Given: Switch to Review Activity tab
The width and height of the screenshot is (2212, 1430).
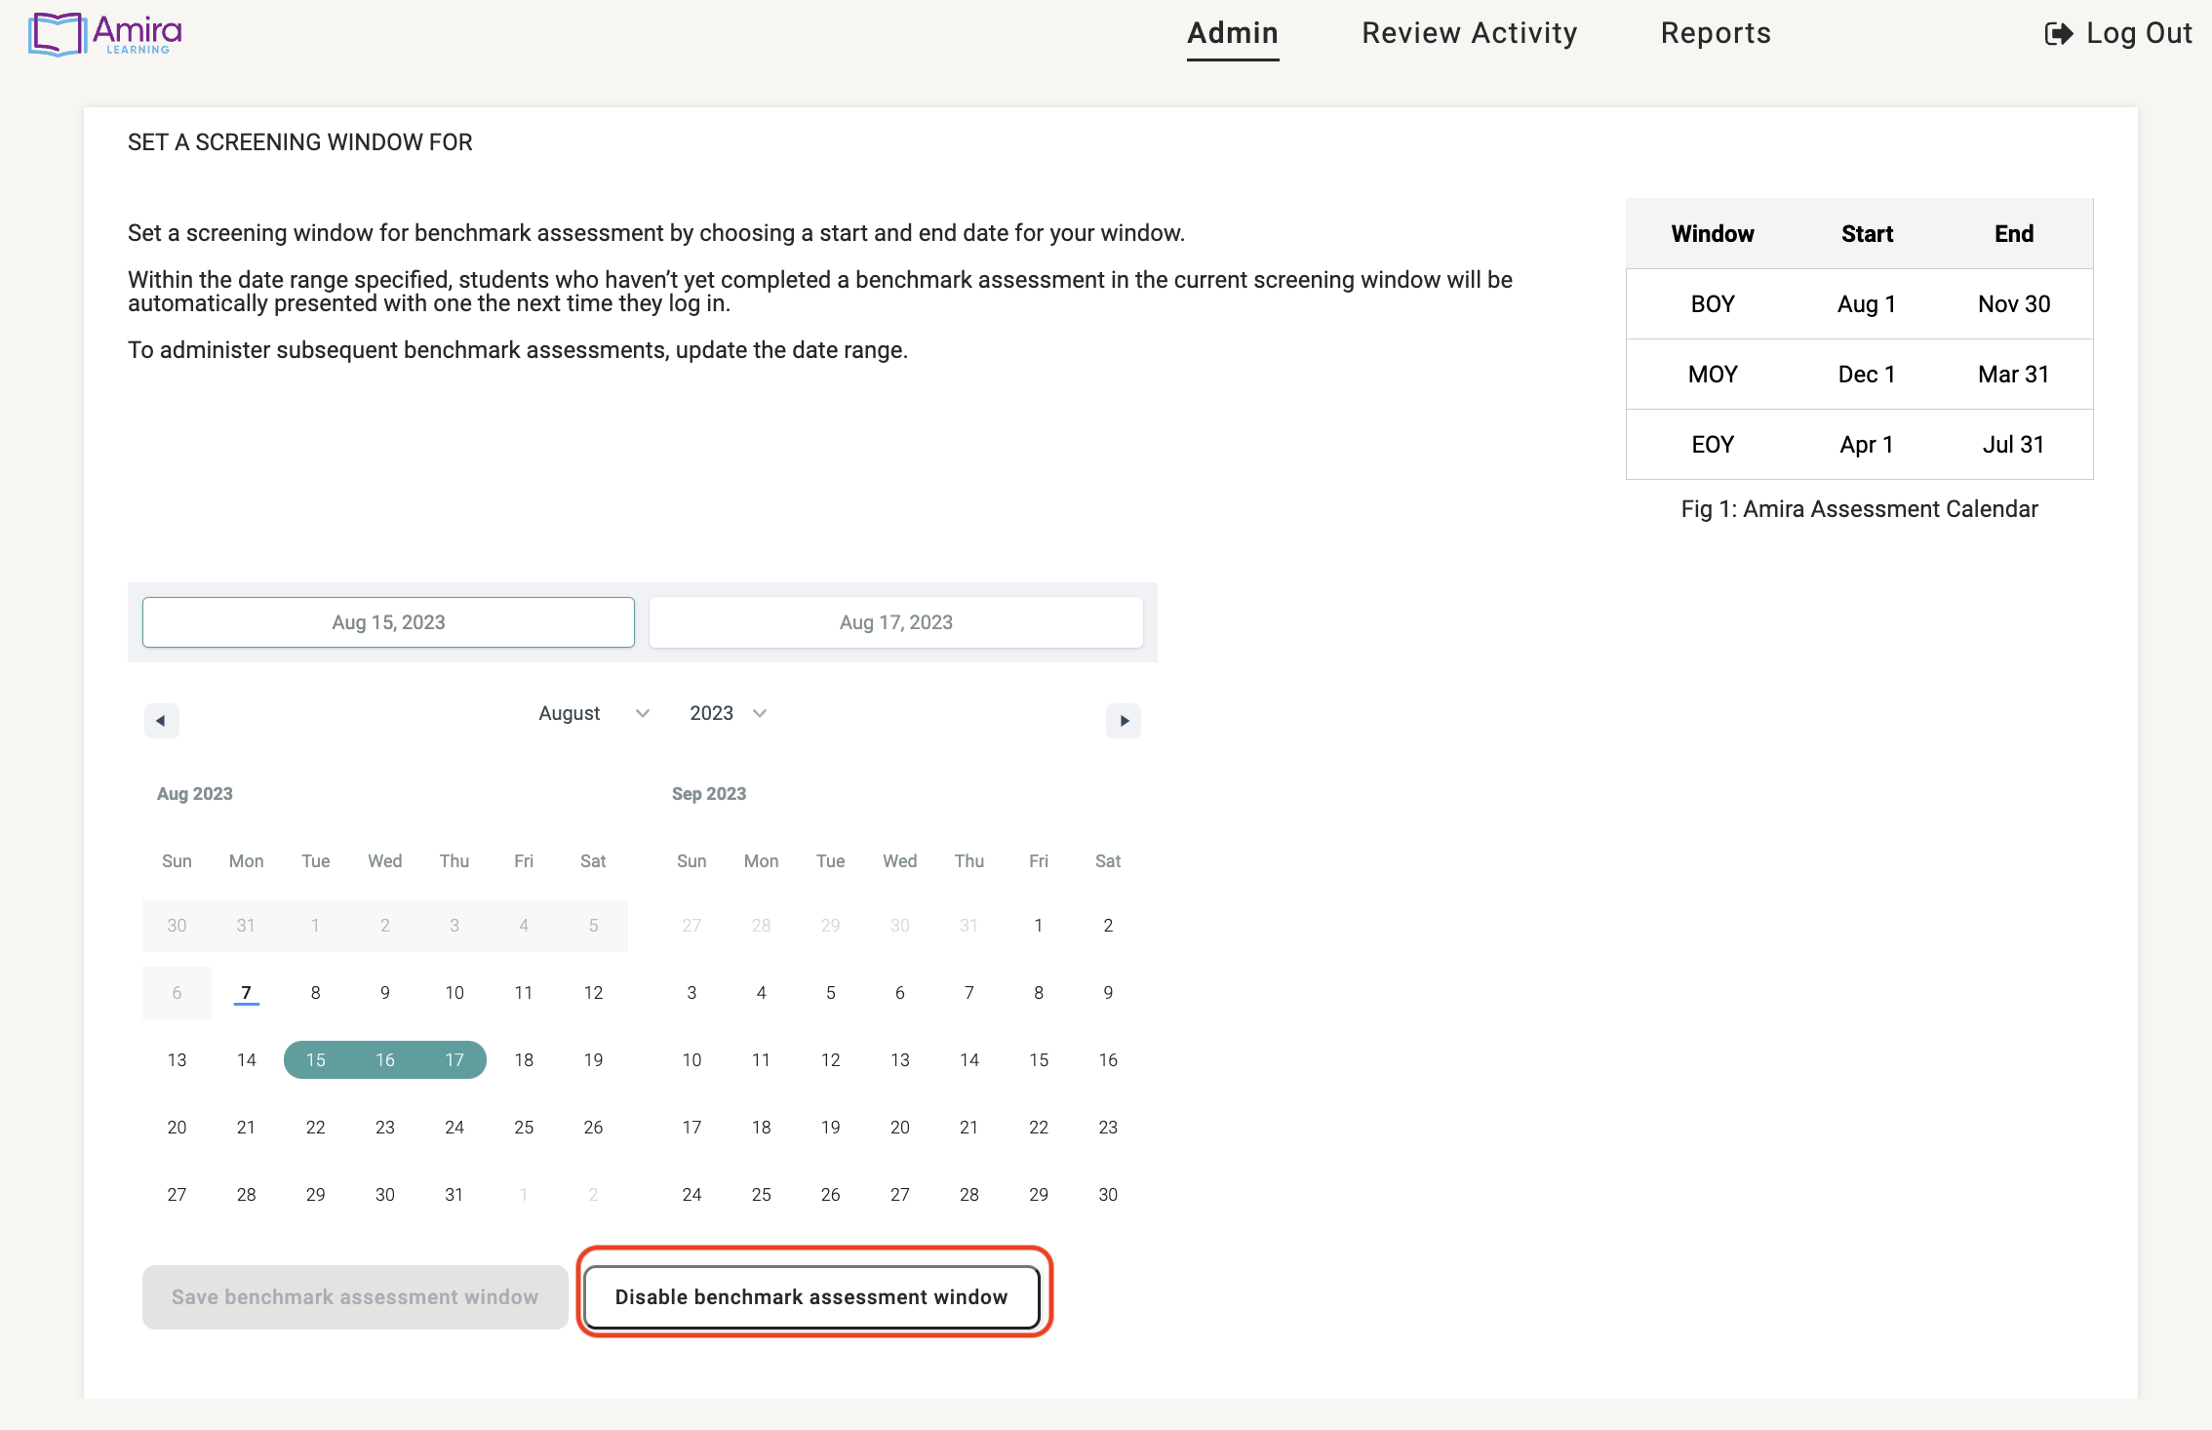Looking at the screenshot, I should pos(1470,33).
